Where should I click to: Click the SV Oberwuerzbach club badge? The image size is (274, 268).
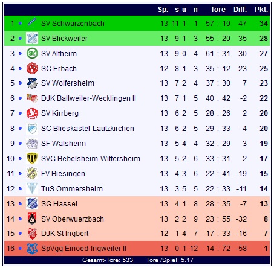(32, 219)
